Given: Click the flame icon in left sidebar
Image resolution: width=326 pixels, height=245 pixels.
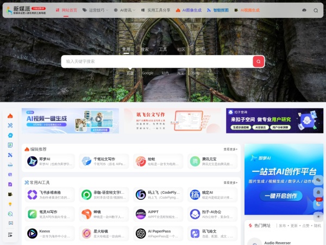Looking at the screenshot, I should 10,116.
